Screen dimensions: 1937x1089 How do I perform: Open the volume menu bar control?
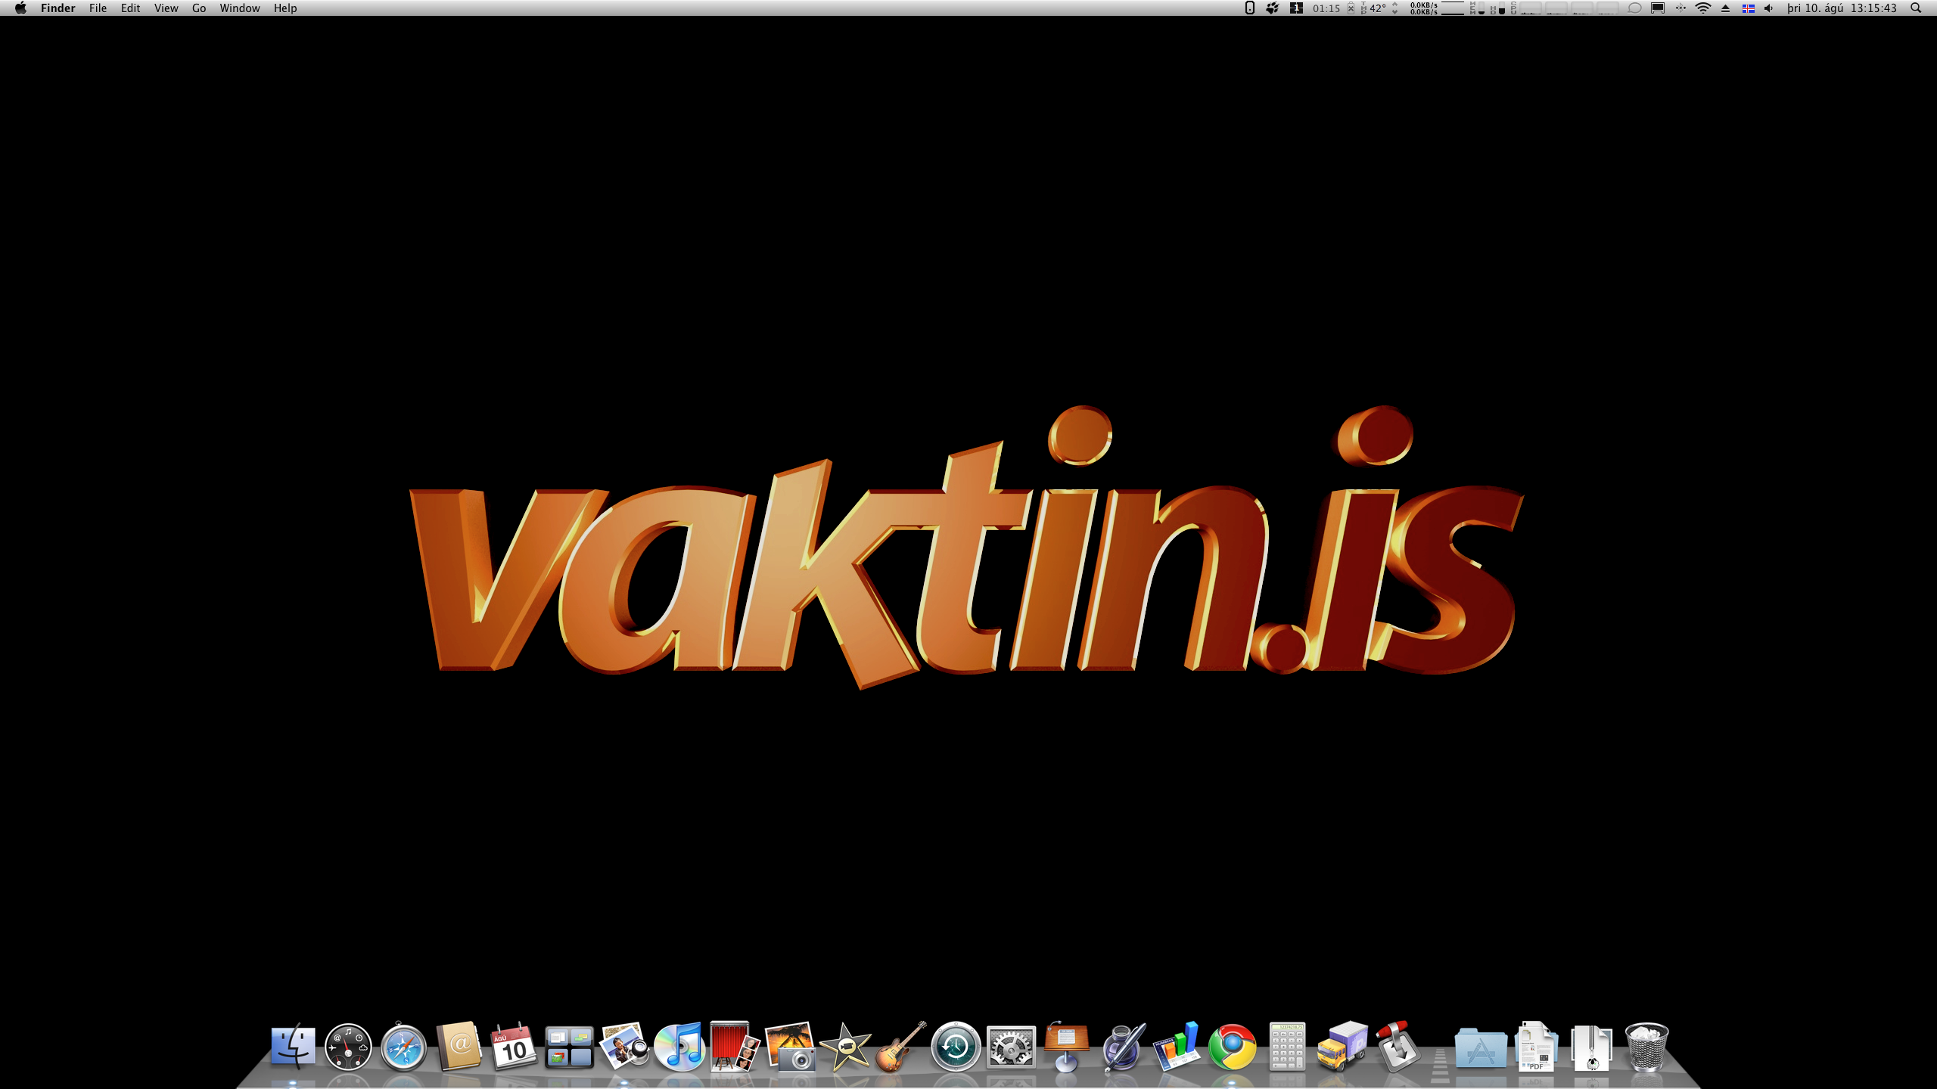1768,8
